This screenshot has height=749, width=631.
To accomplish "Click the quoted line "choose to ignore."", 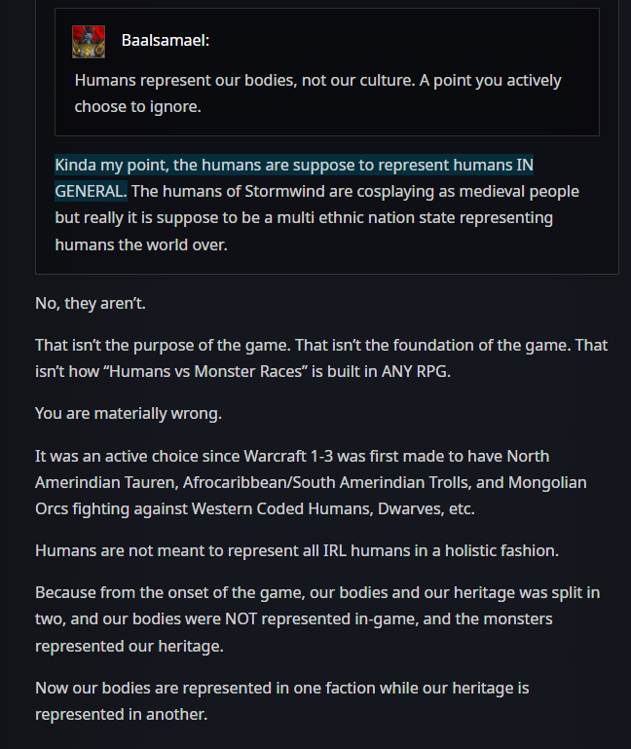I will point(137,106).
